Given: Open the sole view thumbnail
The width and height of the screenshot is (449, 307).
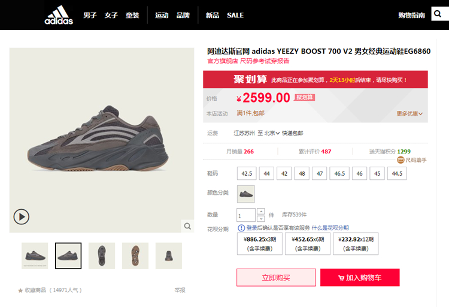Looking at the screenshot, I should (135, 255).
